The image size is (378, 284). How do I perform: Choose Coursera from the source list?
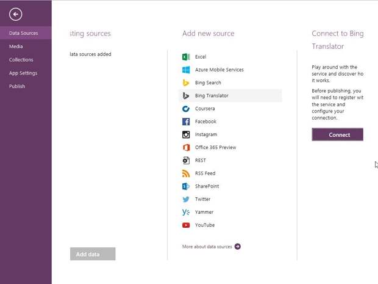coord(205,109)
